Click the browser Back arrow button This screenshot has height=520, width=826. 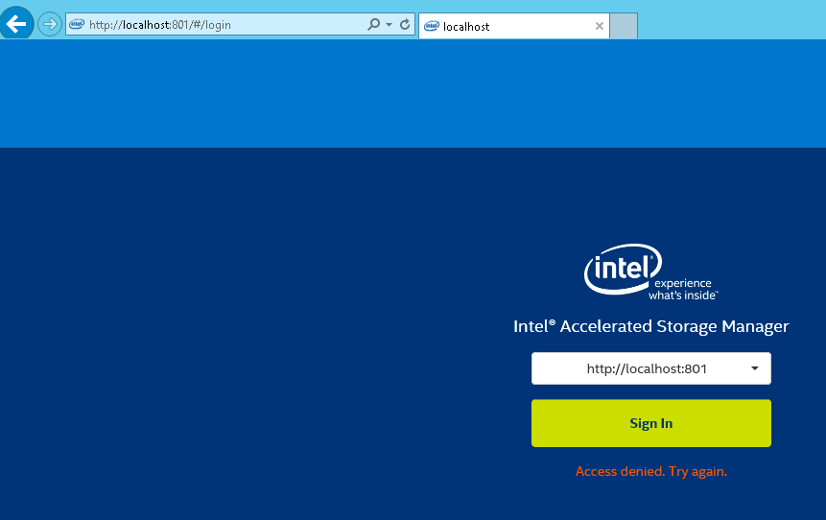tap(16, 23)
